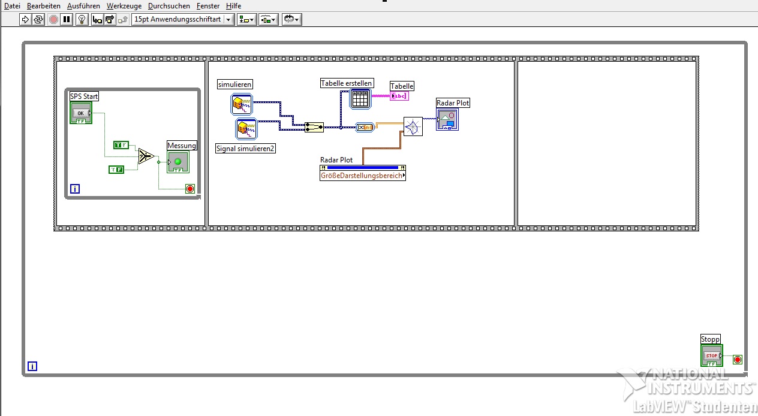Open the Durchsuchen menu
Screen dimensions: 758x416
point(169,6)
